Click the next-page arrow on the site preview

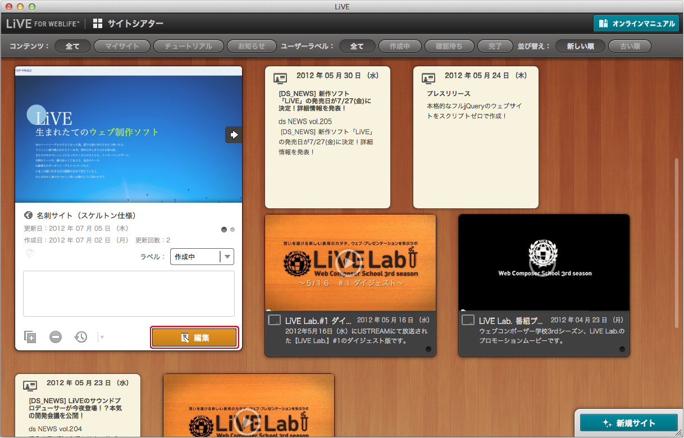[x=234, y=135]
